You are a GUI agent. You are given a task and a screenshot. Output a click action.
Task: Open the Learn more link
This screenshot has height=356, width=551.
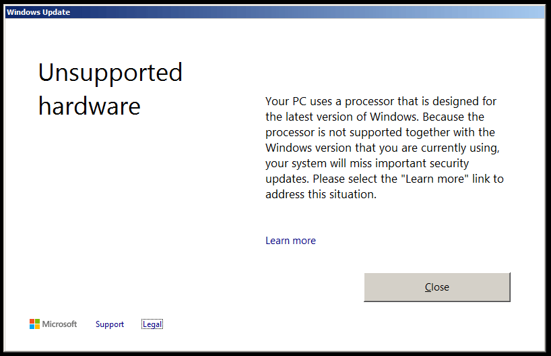click(x=290, y=241)
